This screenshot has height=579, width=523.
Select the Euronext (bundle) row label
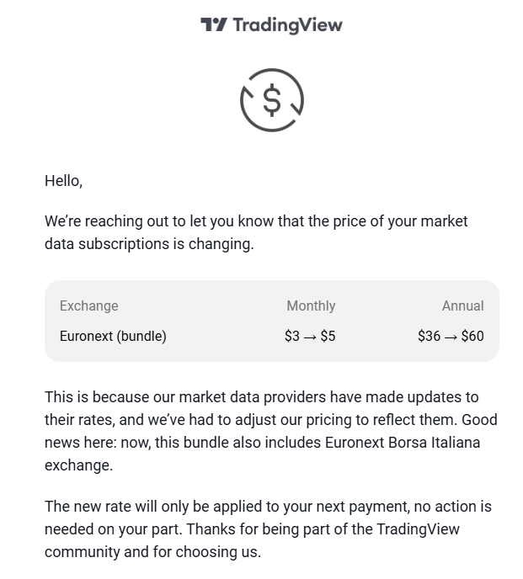[113, 336]
